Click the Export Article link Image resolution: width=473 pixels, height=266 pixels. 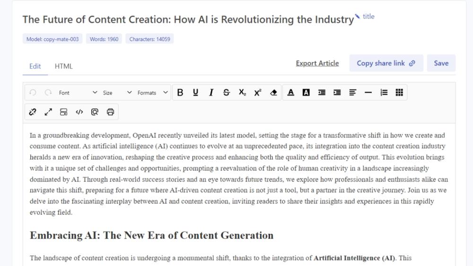(x=317, y=63)
